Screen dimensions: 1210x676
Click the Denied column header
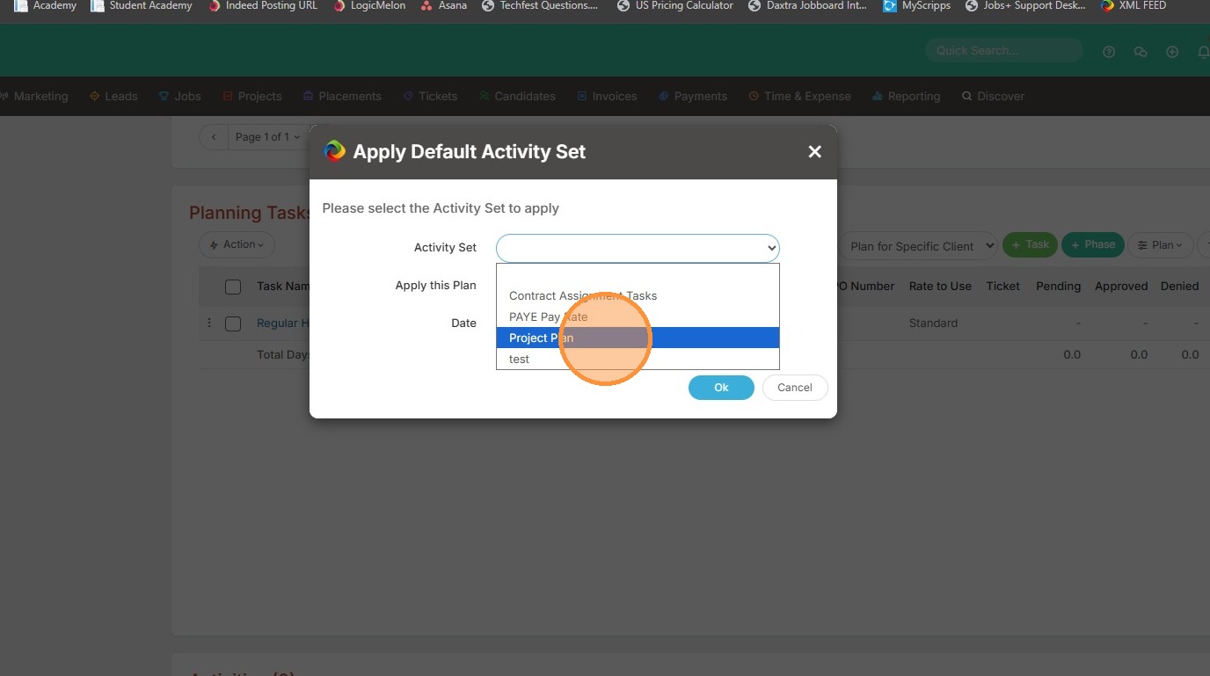click(1179, 286)
